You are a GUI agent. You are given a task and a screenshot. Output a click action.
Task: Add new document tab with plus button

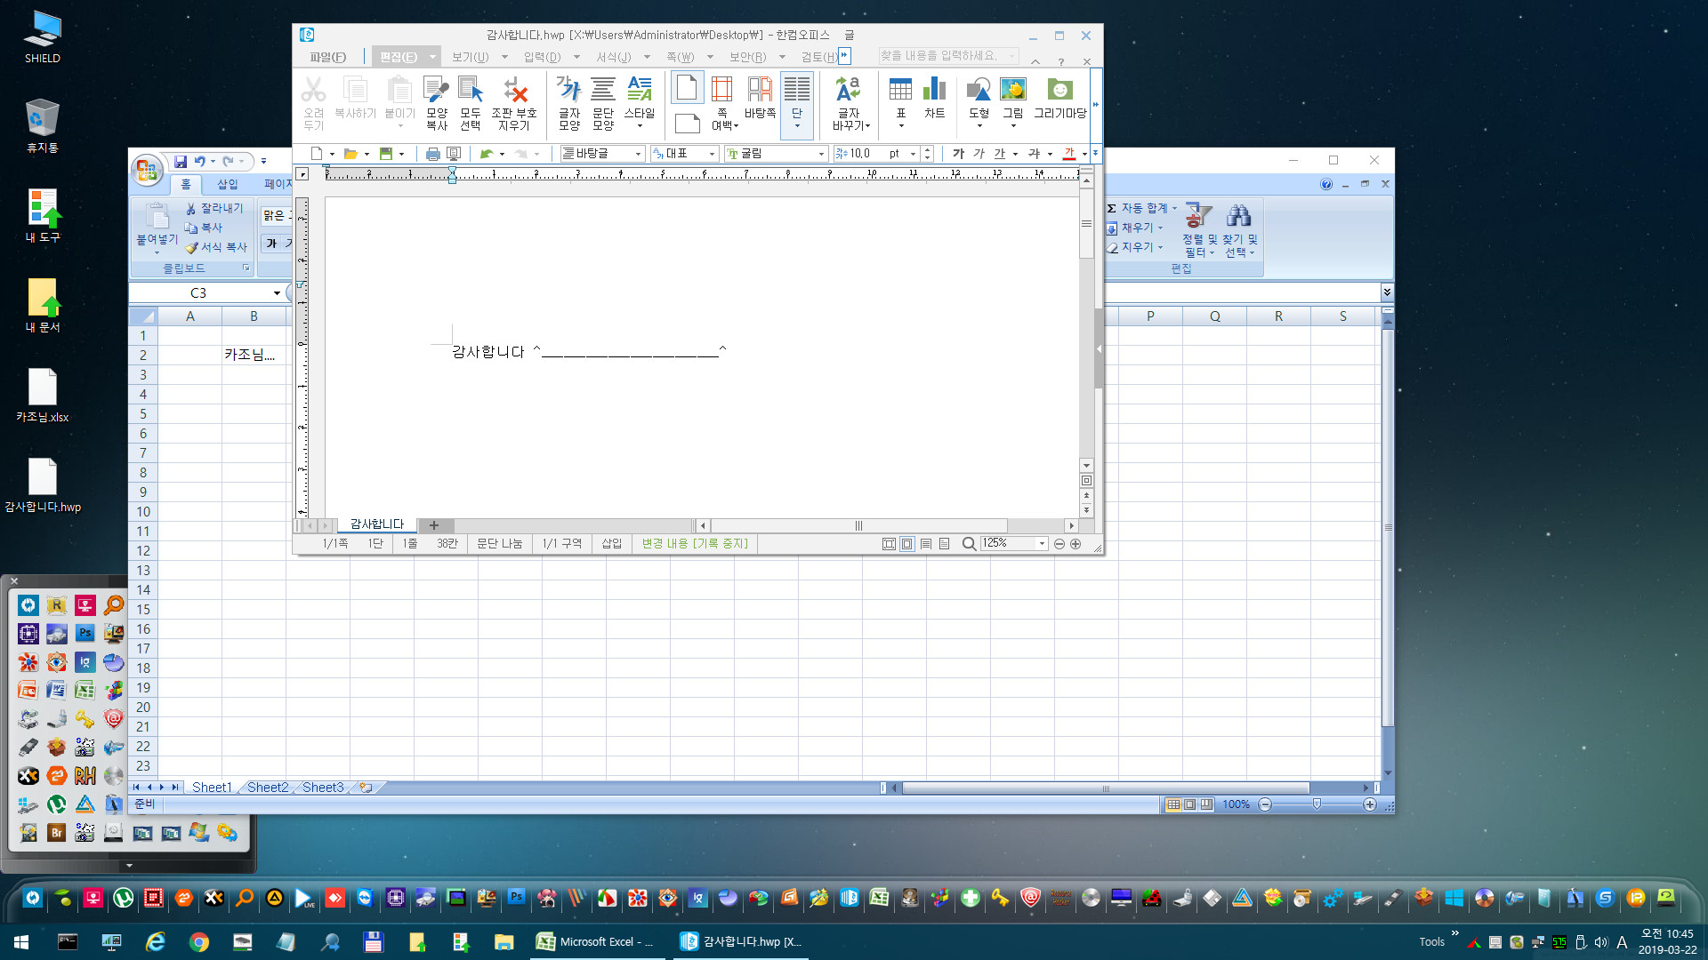click(434, 525)
